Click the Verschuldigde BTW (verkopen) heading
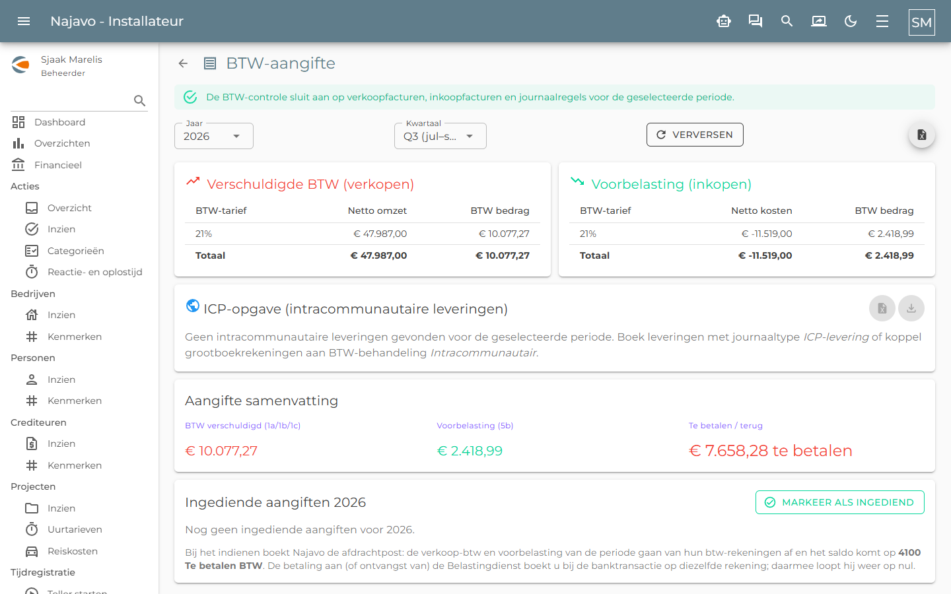The height and width of the screenshot is (594, 951). coord(310,184)
